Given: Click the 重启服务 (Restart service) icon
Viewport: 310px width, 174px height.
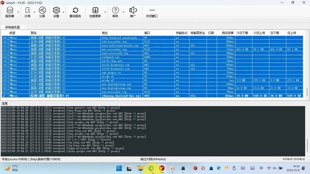Looking at the screenshot, I should pyautogui.click(x=76, y=12).
